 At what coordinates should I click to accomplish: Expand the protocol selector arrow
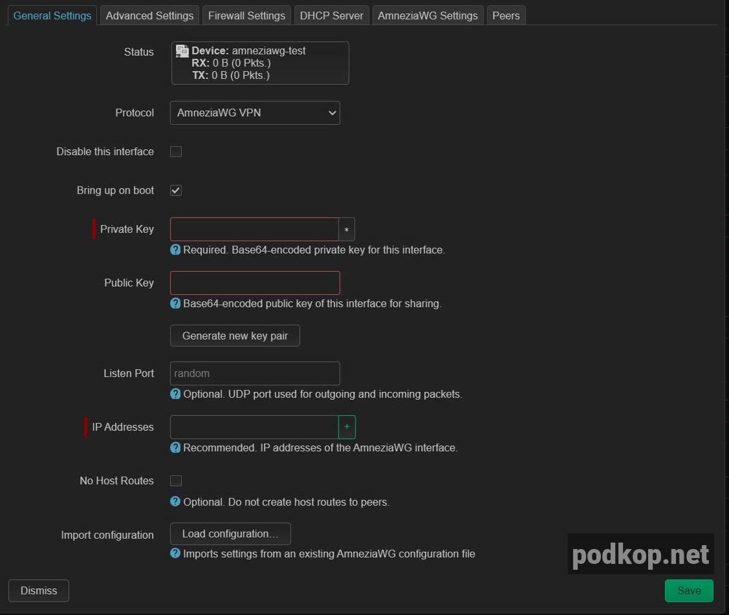tap(332, 113)
